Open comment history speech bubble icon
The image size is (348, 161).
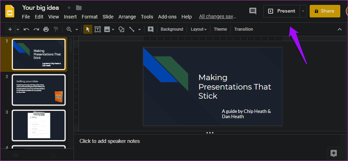click(x=252, y=11)
